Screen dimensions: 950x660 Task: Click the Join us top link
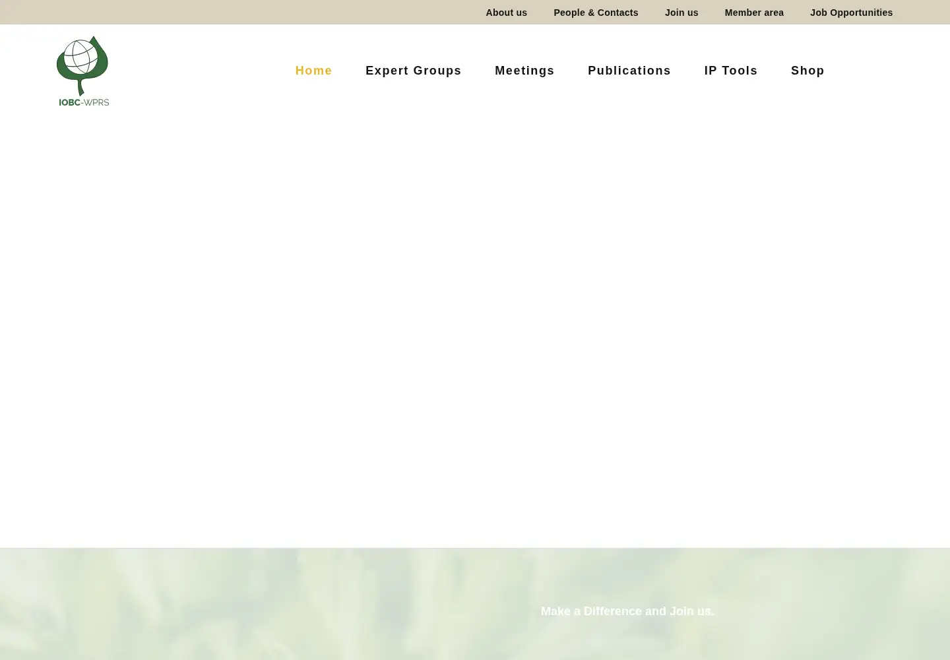pos(681,13)
